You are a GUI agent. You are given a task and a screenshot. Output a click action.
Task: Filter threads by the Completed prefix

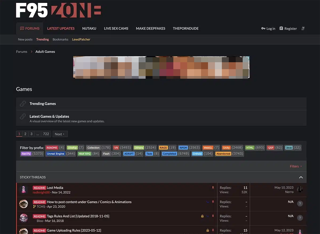click(169, 154)
